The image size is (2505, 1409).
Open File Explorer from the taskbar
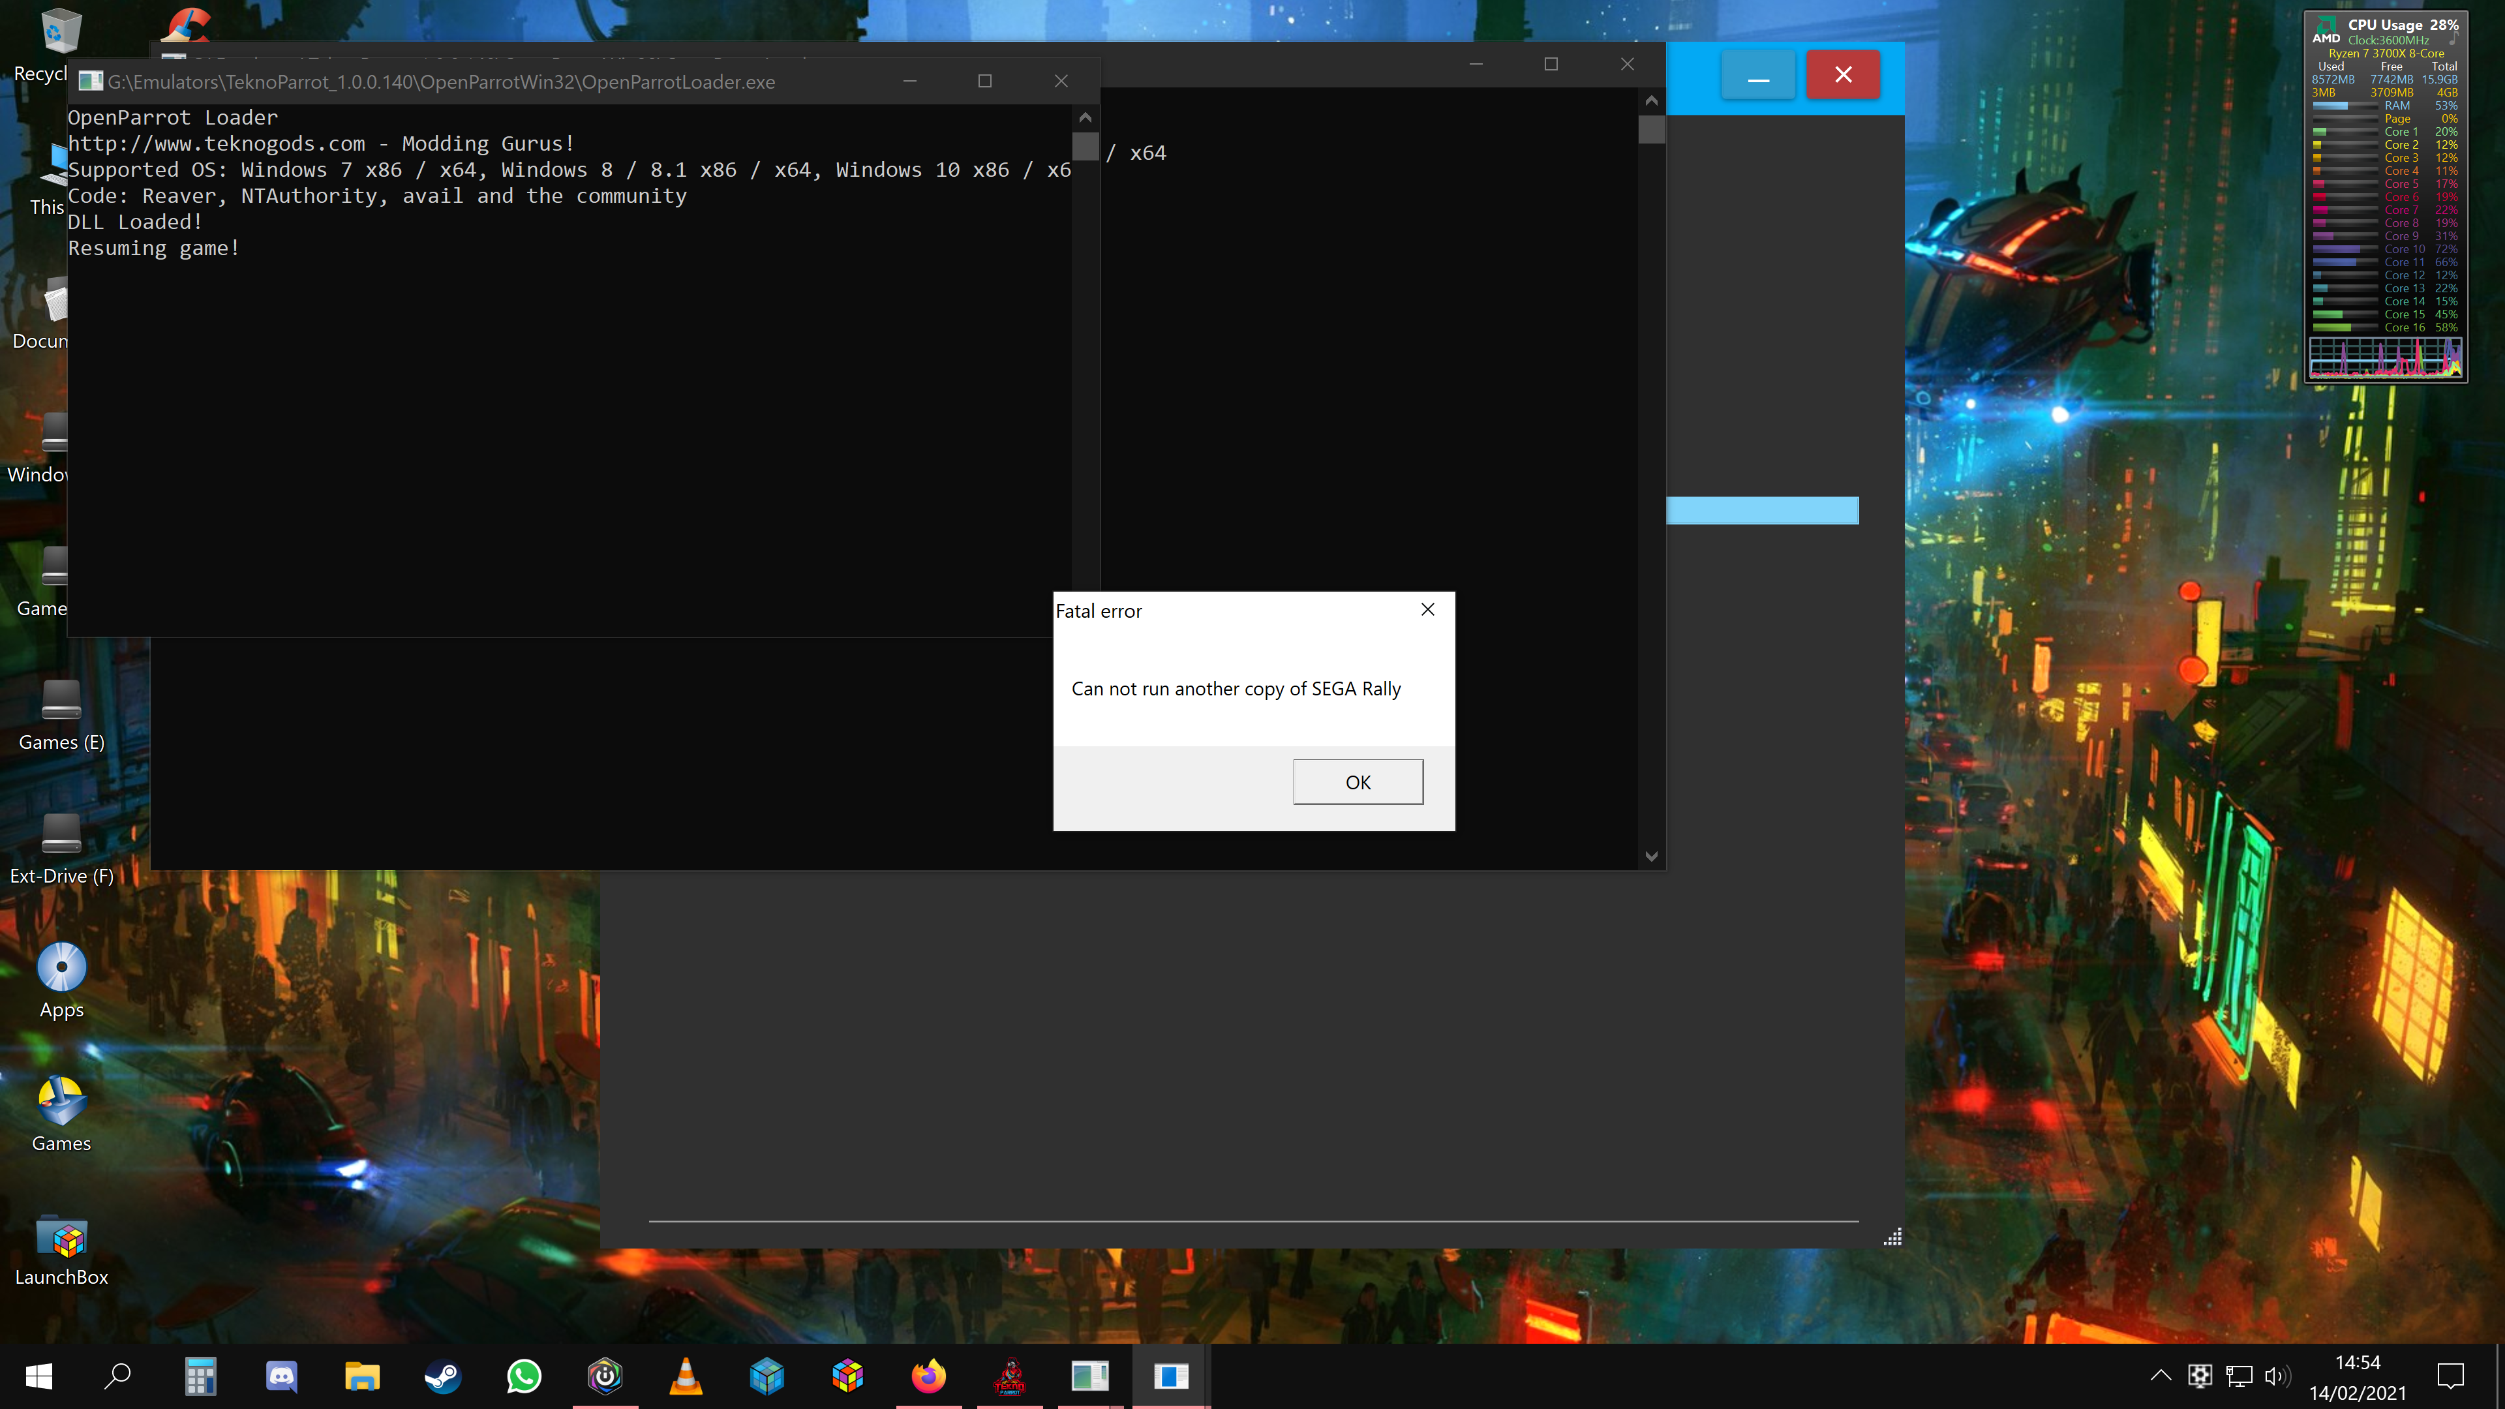pos(362,1376)
